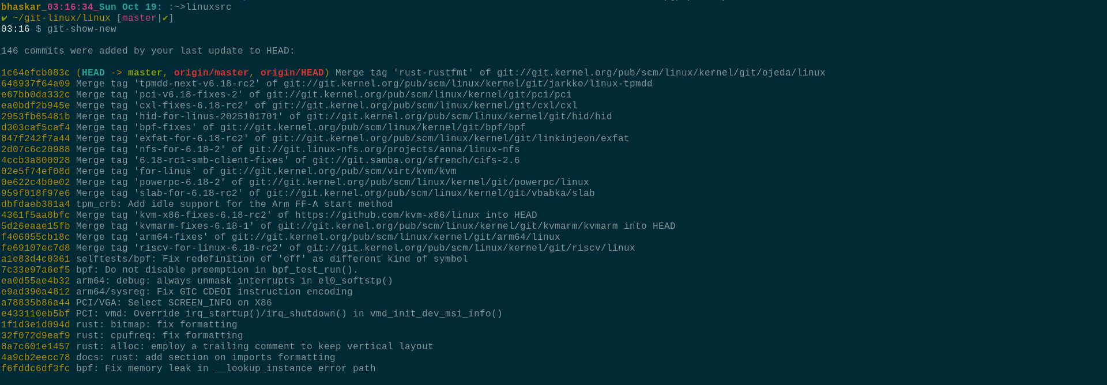This screenshot has height=385, width=1107.
Task: Click the '146 commits were added' summary line
Action: point(148,51)
